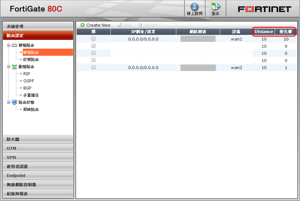
Task: Click the Delete button label
Action: [x=151, y=25]
